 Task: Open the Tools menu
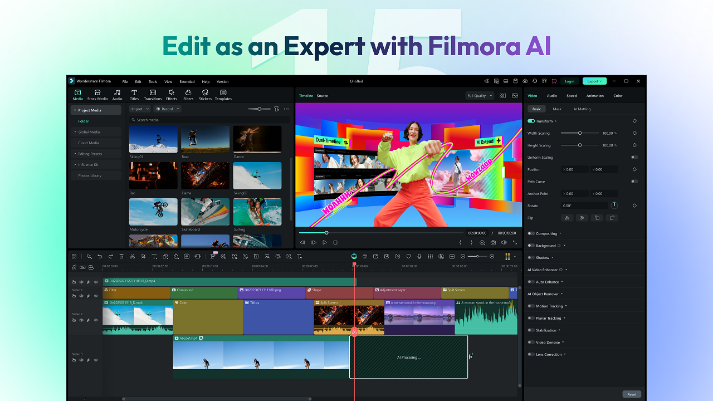[153, 81]
